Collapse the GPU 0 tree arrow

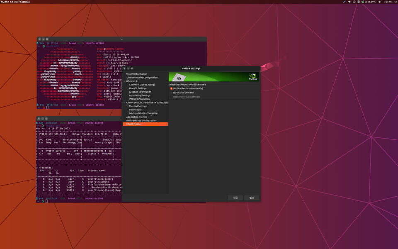(124, 103)
